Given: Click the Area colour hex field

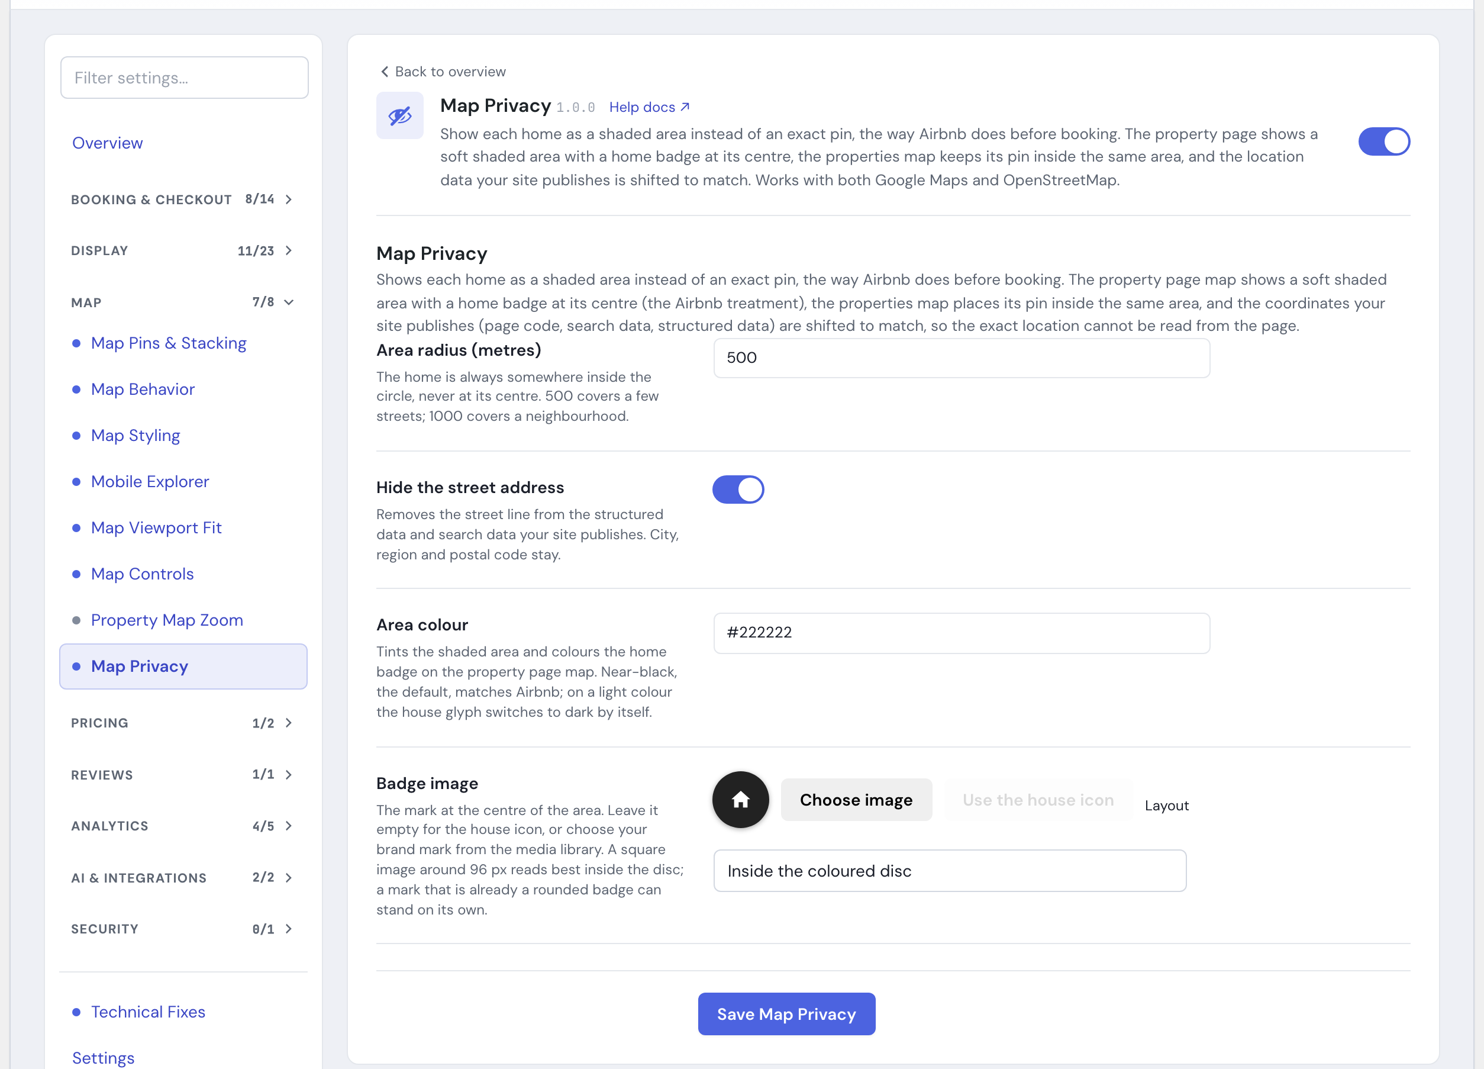Looking at the screenshot, I should tap(961, 633).
